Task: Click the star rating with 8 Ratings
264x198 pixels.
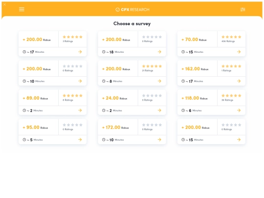Action: [x=72, y=95]
